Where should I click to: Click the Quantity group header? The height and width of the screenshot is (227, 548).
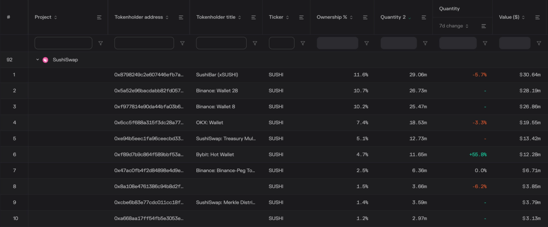coord(449,9)
